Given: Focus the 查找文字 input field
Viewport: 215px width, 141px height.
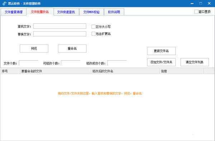Looking at the screenshot, I should point(59,26).
